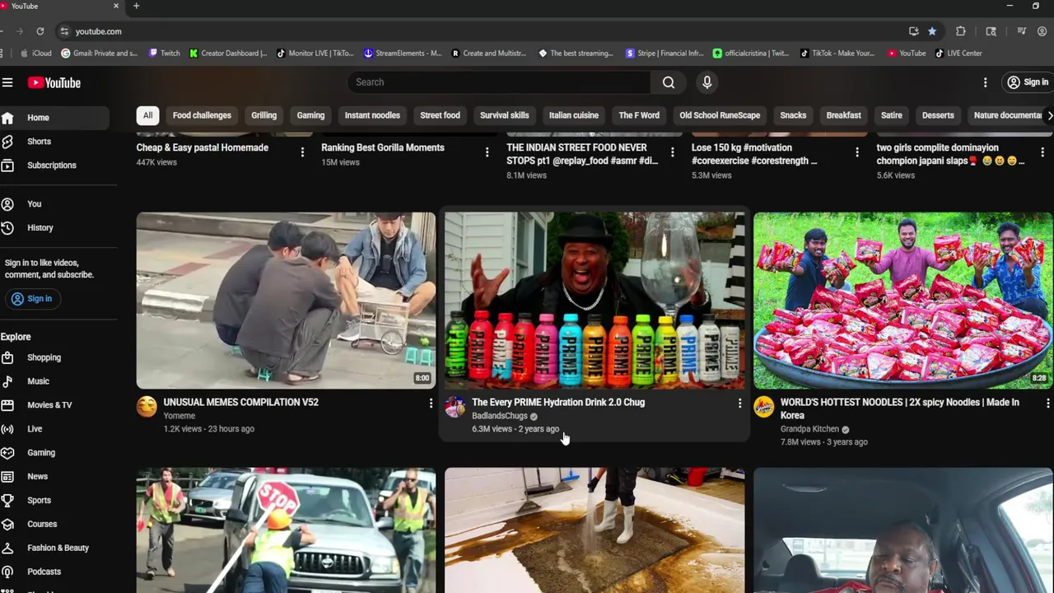Viewport: 1054px width, 593px height.
Task: Open the Grandpa Kitchen channel avatar
Action: click(x=764, y=406)
